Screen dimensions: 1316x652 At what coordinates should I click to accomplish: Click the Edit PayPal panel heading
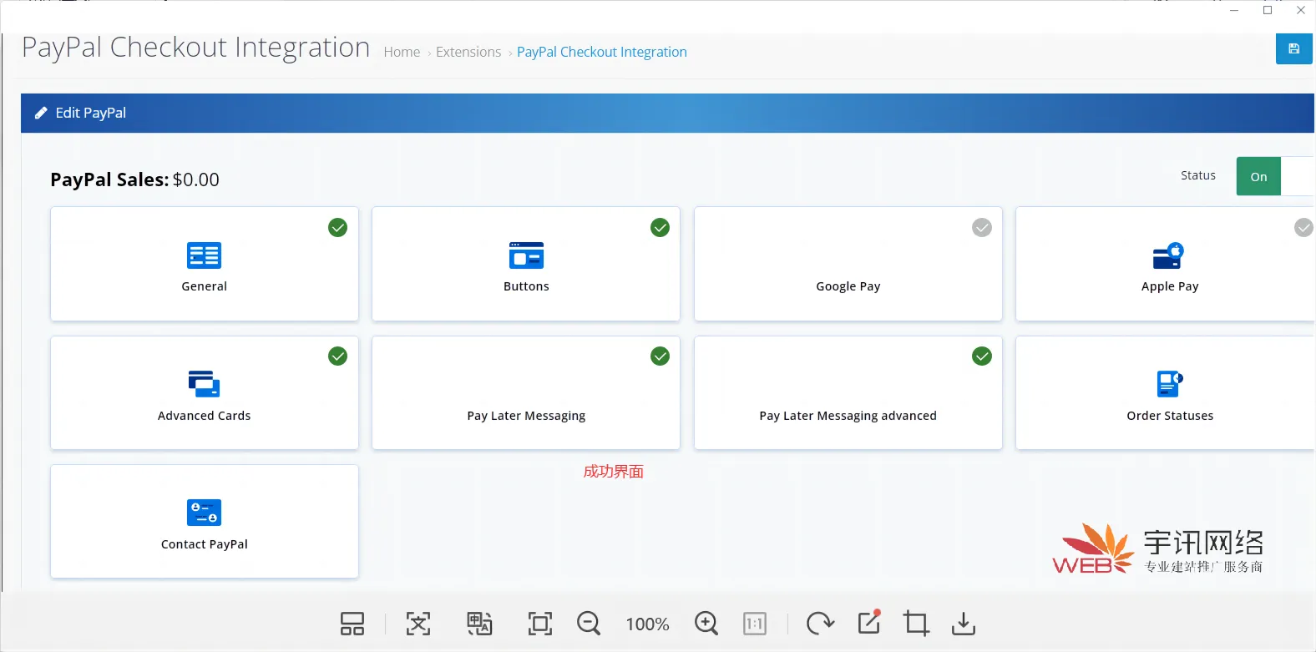(x=91, y=113)
